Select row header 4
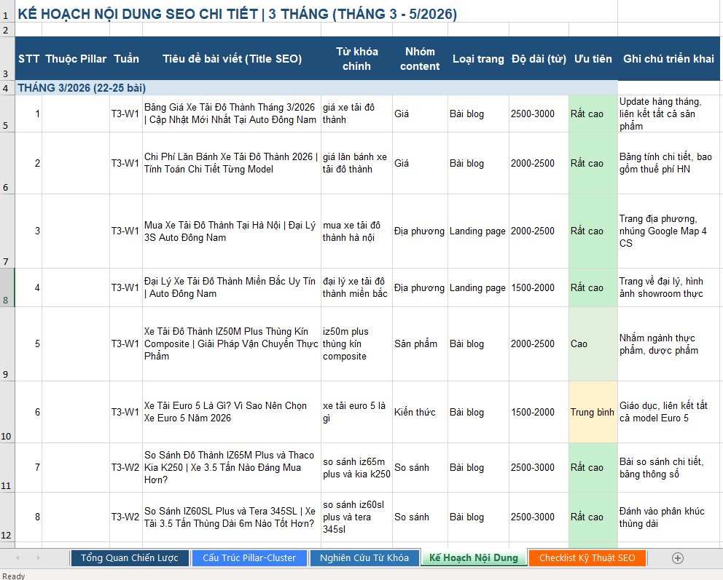Screen dimensions: 723x580 [7, 88]
